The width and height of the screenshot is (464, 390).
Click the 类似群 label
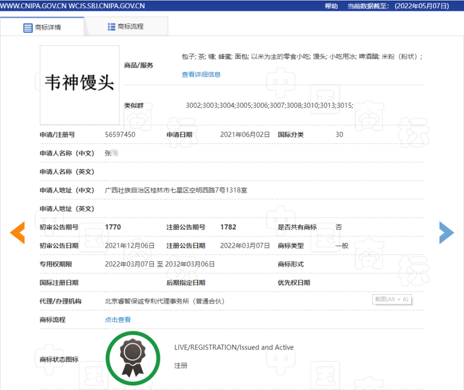[134, 106]
